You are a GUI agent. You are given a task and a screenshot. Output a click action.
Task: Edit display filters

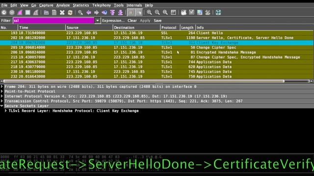pyautogui.click(x=192, y=13)
